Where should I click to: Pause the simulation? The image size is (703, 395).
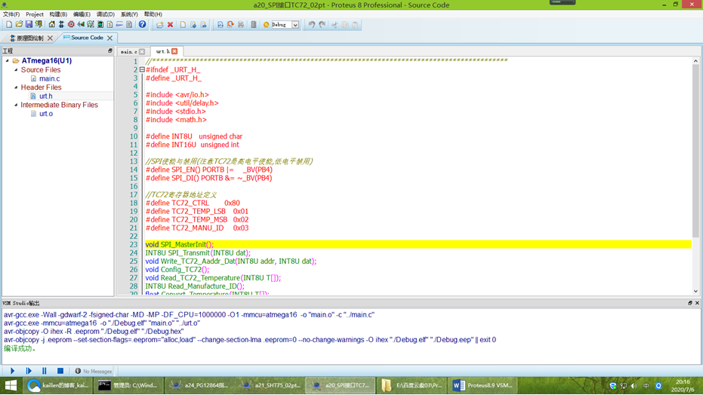point(45,371)
